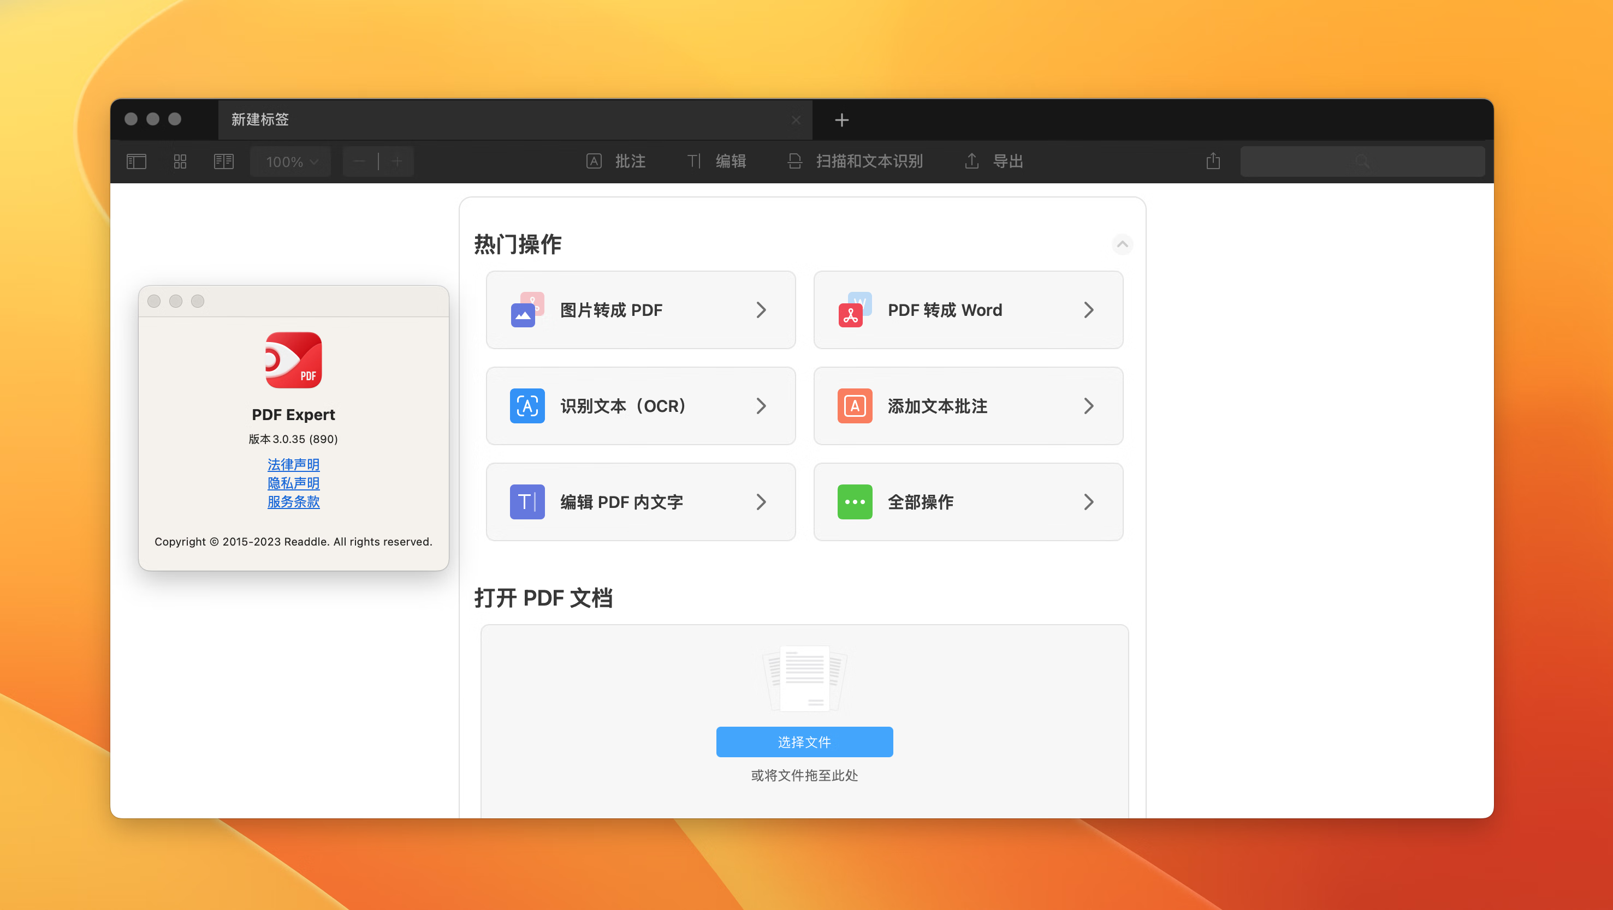Click the 图片转成 PDF image icon
This screenshot has height=910, width=1613.
(526, 310)
